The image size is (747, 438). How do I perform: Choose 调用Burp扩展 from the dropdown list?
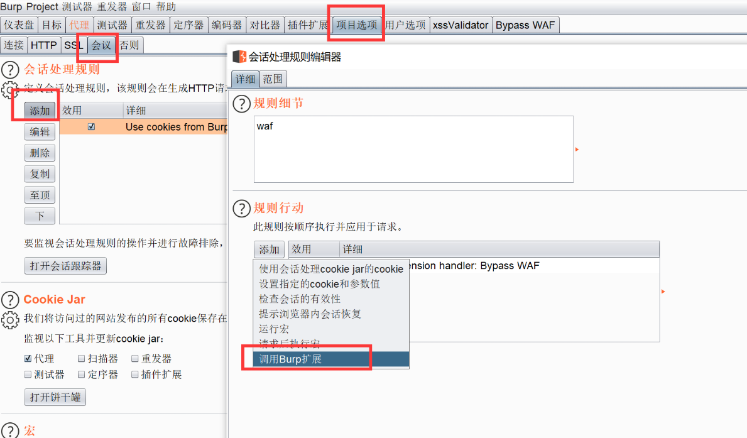(331, 359)
